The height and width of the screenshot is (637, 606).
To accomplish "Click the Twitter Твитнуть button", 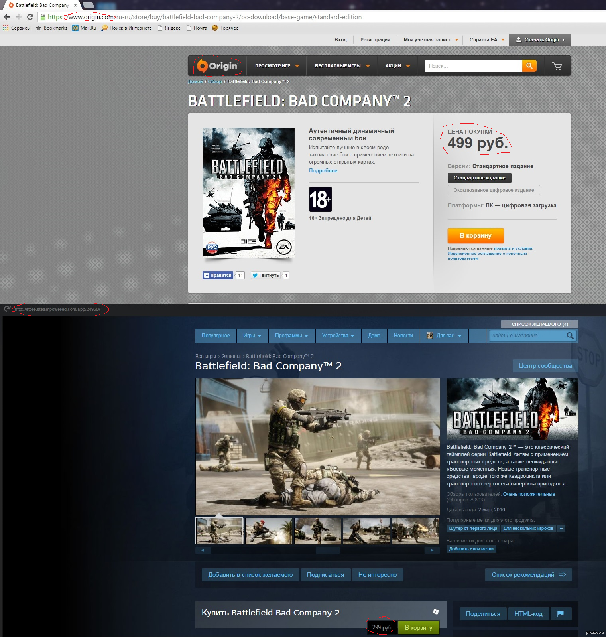I will 266,275.
